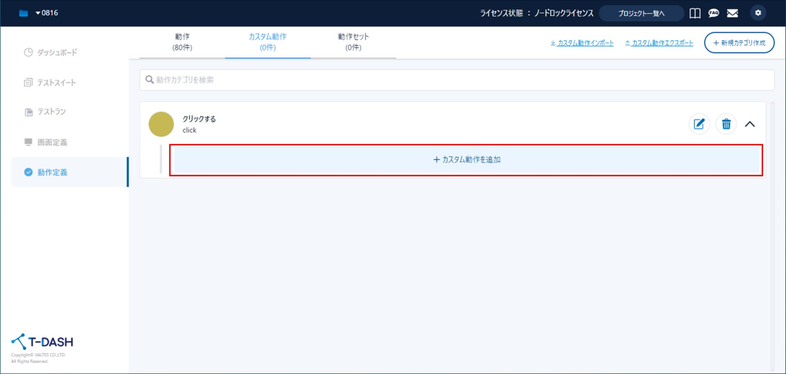Open the 0816 project dropdown
This screenshot has height=374, width=786.
pyautogui.click(x=47, y=13)
